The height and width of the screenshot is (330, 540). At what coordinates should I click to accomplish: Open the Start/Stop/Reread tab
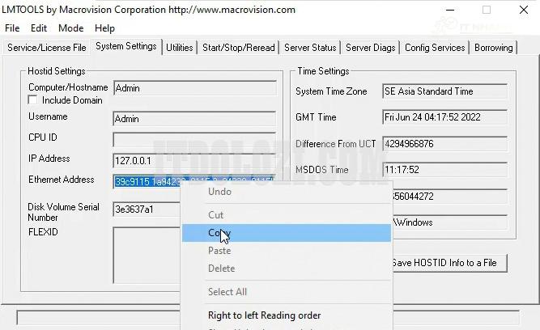click(x=238, y=48)
